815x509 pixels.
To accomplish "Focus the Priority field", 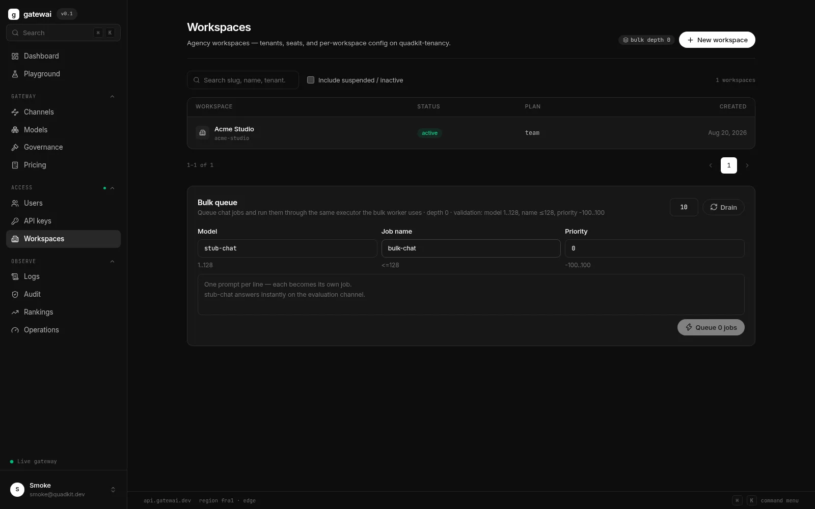I will click(655, 248).
